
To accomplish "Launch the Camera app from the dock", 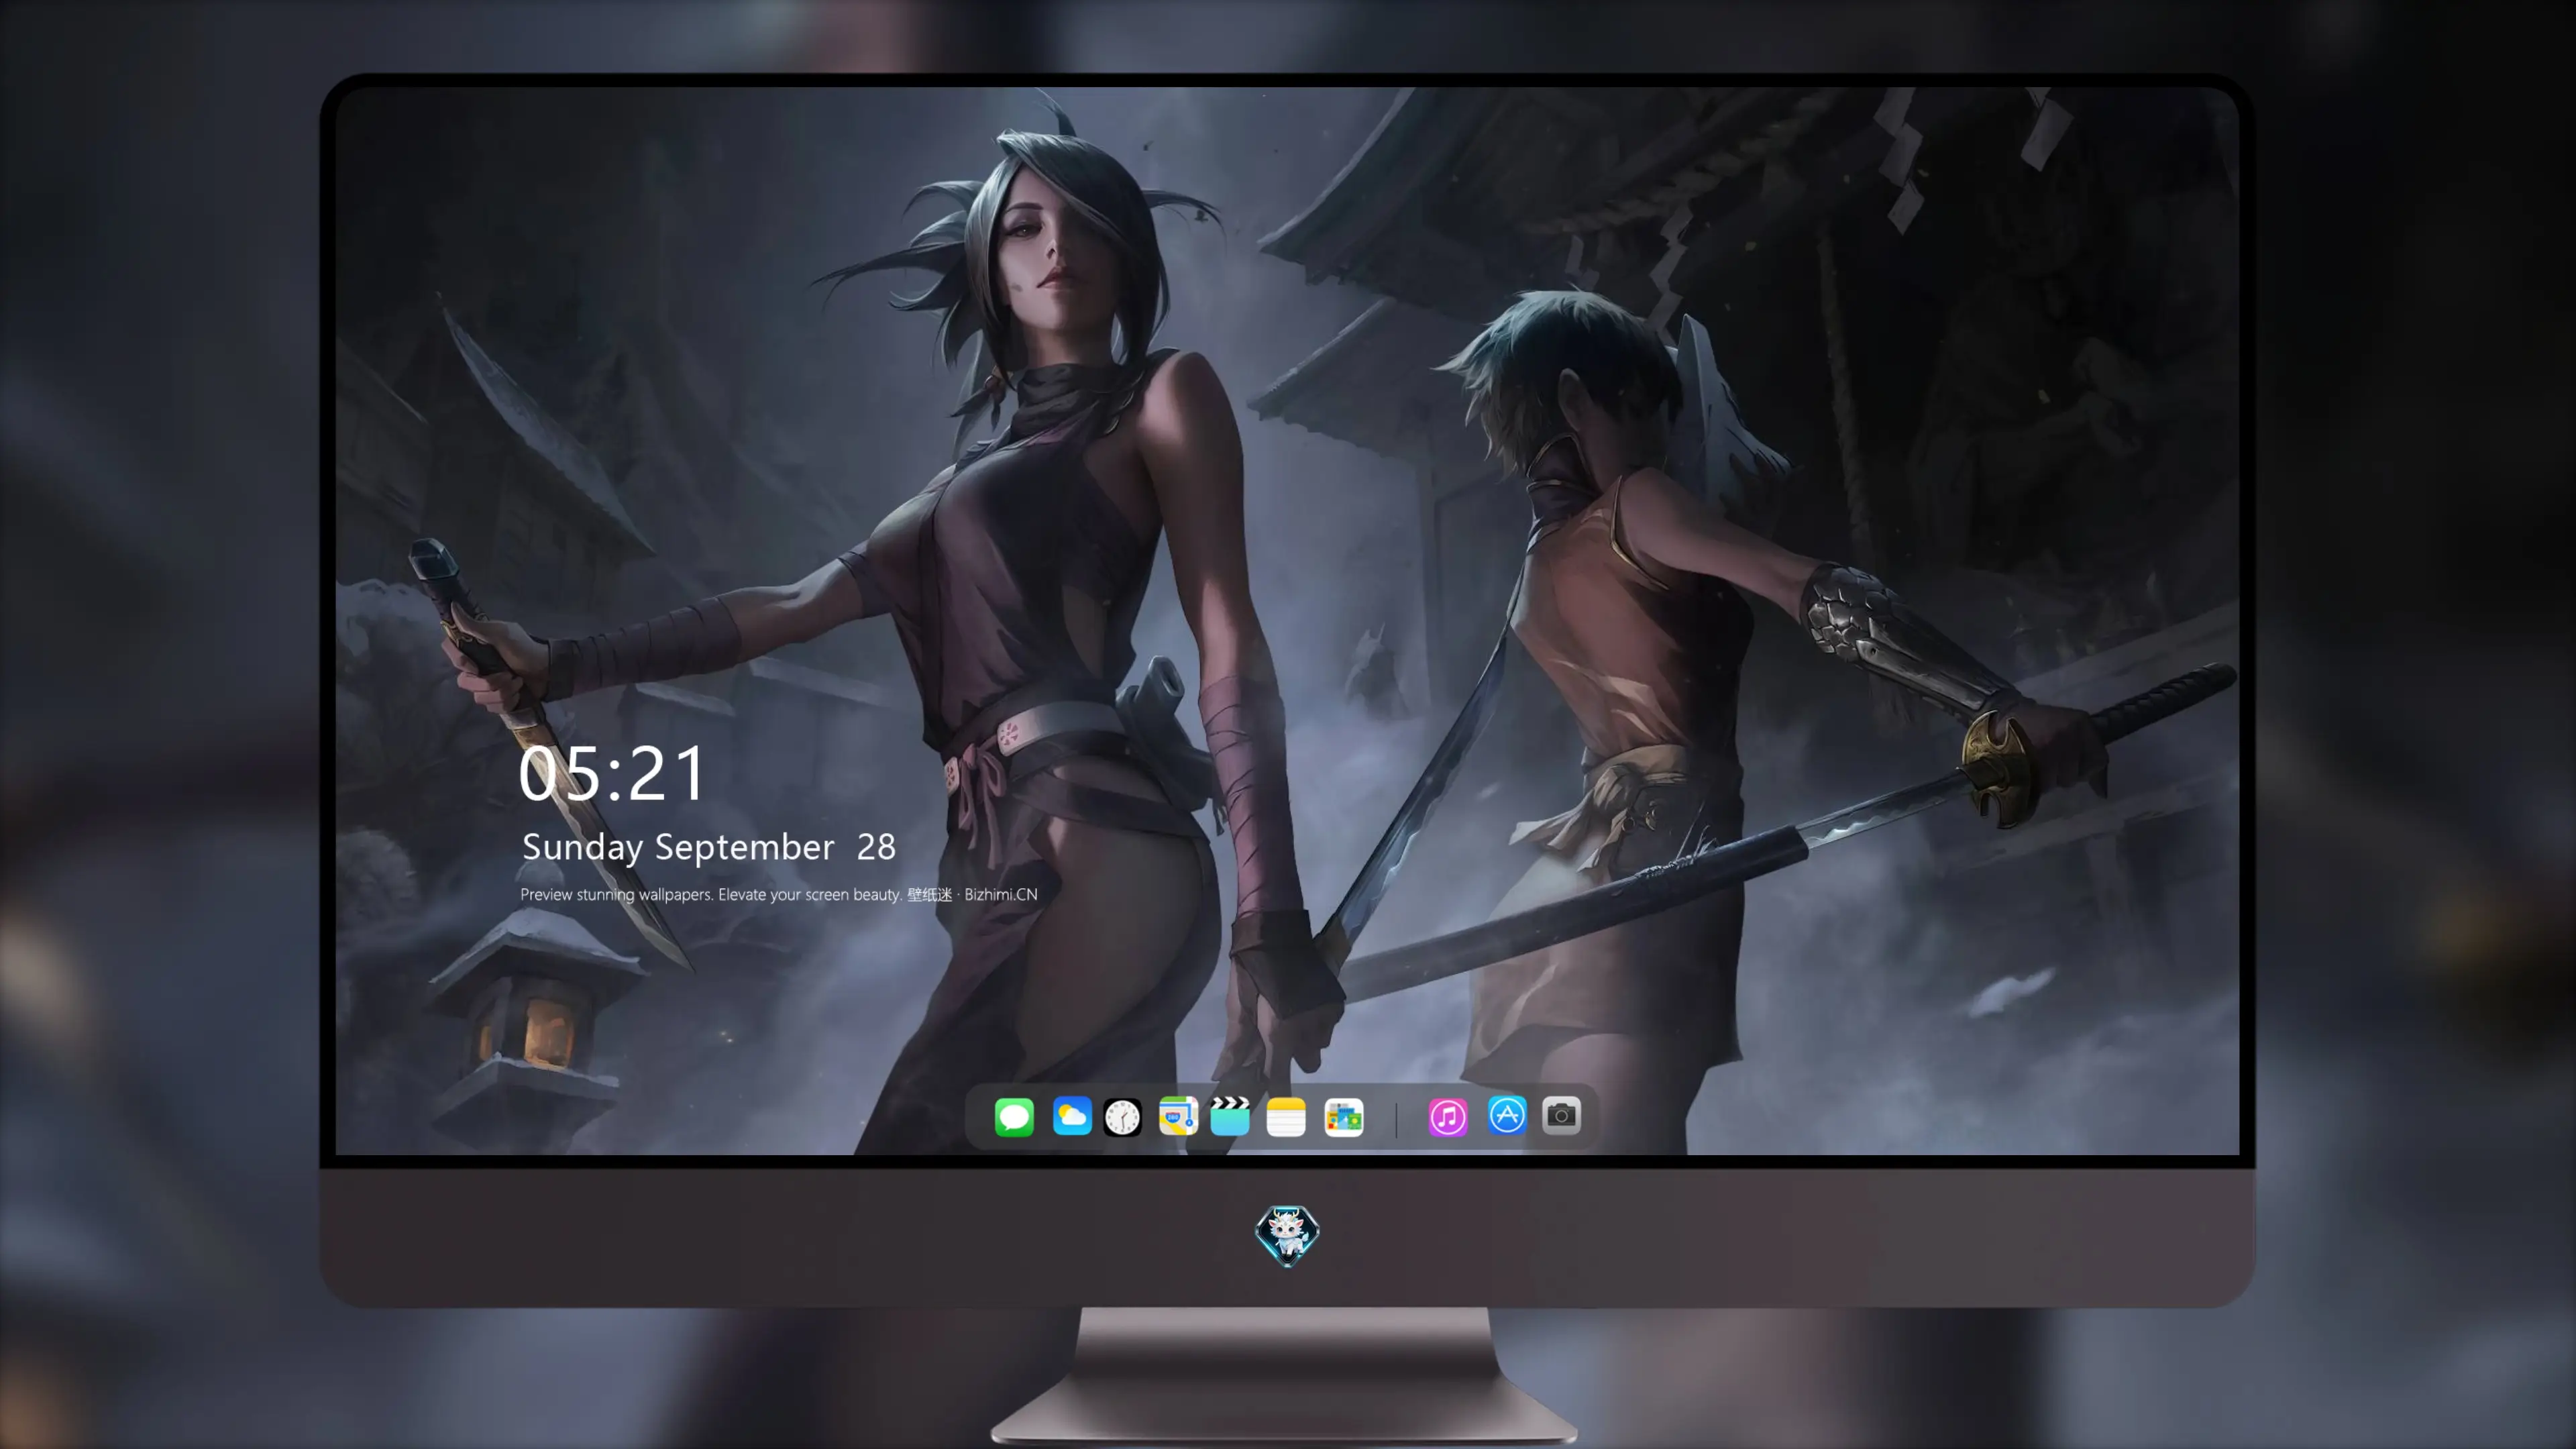I will pyautogui.click(x=1561, y=1115).
